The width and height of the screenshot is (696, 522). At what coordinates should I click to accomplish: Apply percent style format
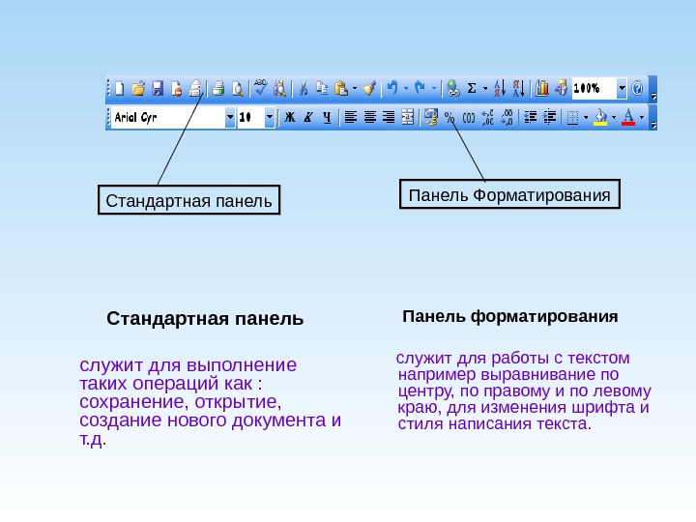click(x=449, y=118)
